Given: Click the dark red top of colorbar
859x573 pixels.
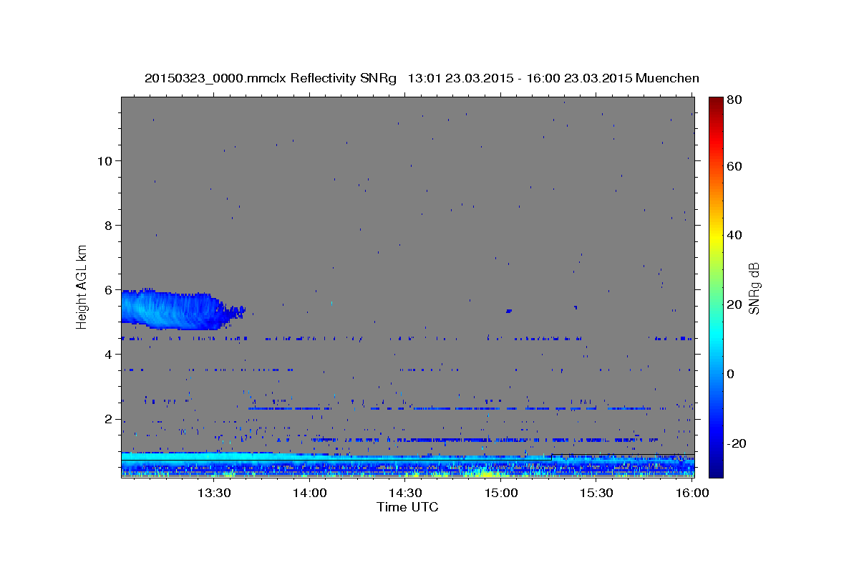Looking at the screenshot, I should pos(716,102).
